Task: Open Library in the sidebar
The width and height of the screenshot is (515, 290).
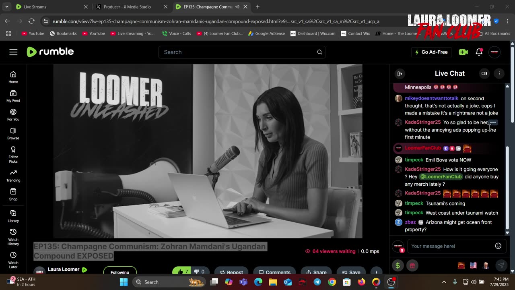Action: pos(13,216)
